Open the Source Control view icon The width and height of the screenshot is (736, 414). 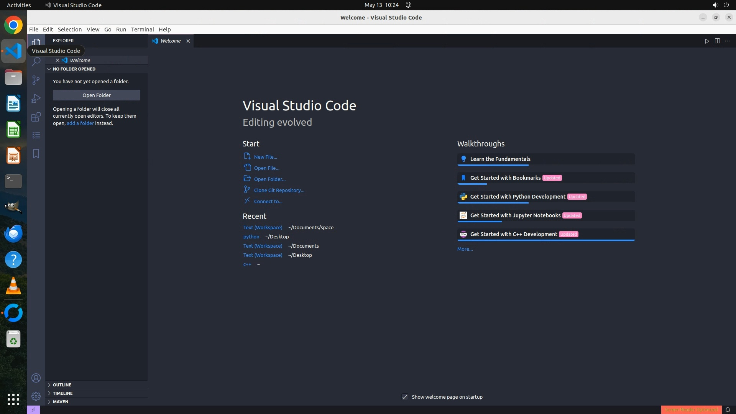[x=36, y=80]
